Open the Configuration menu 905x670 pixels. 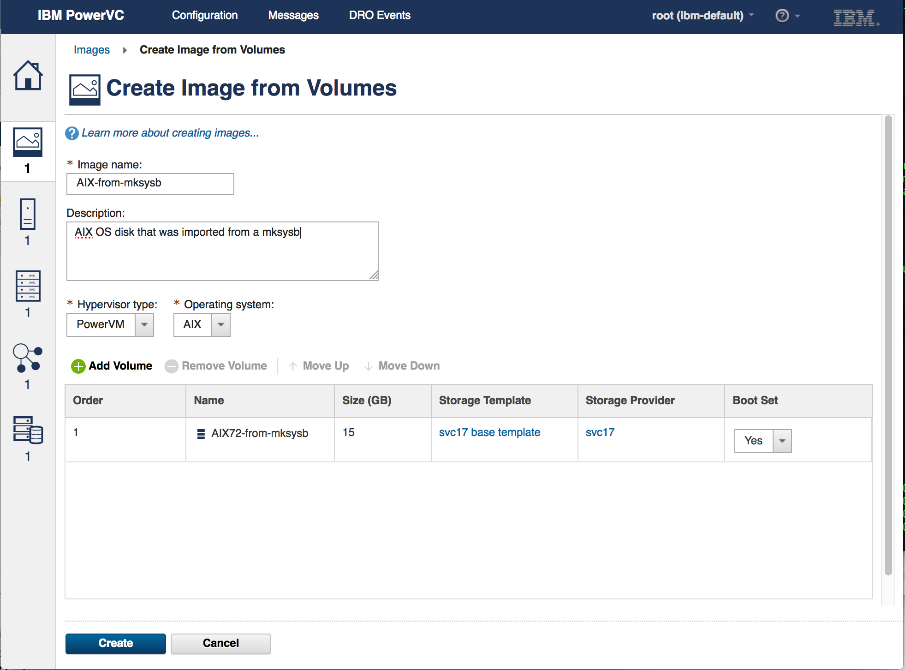[205, 15]
